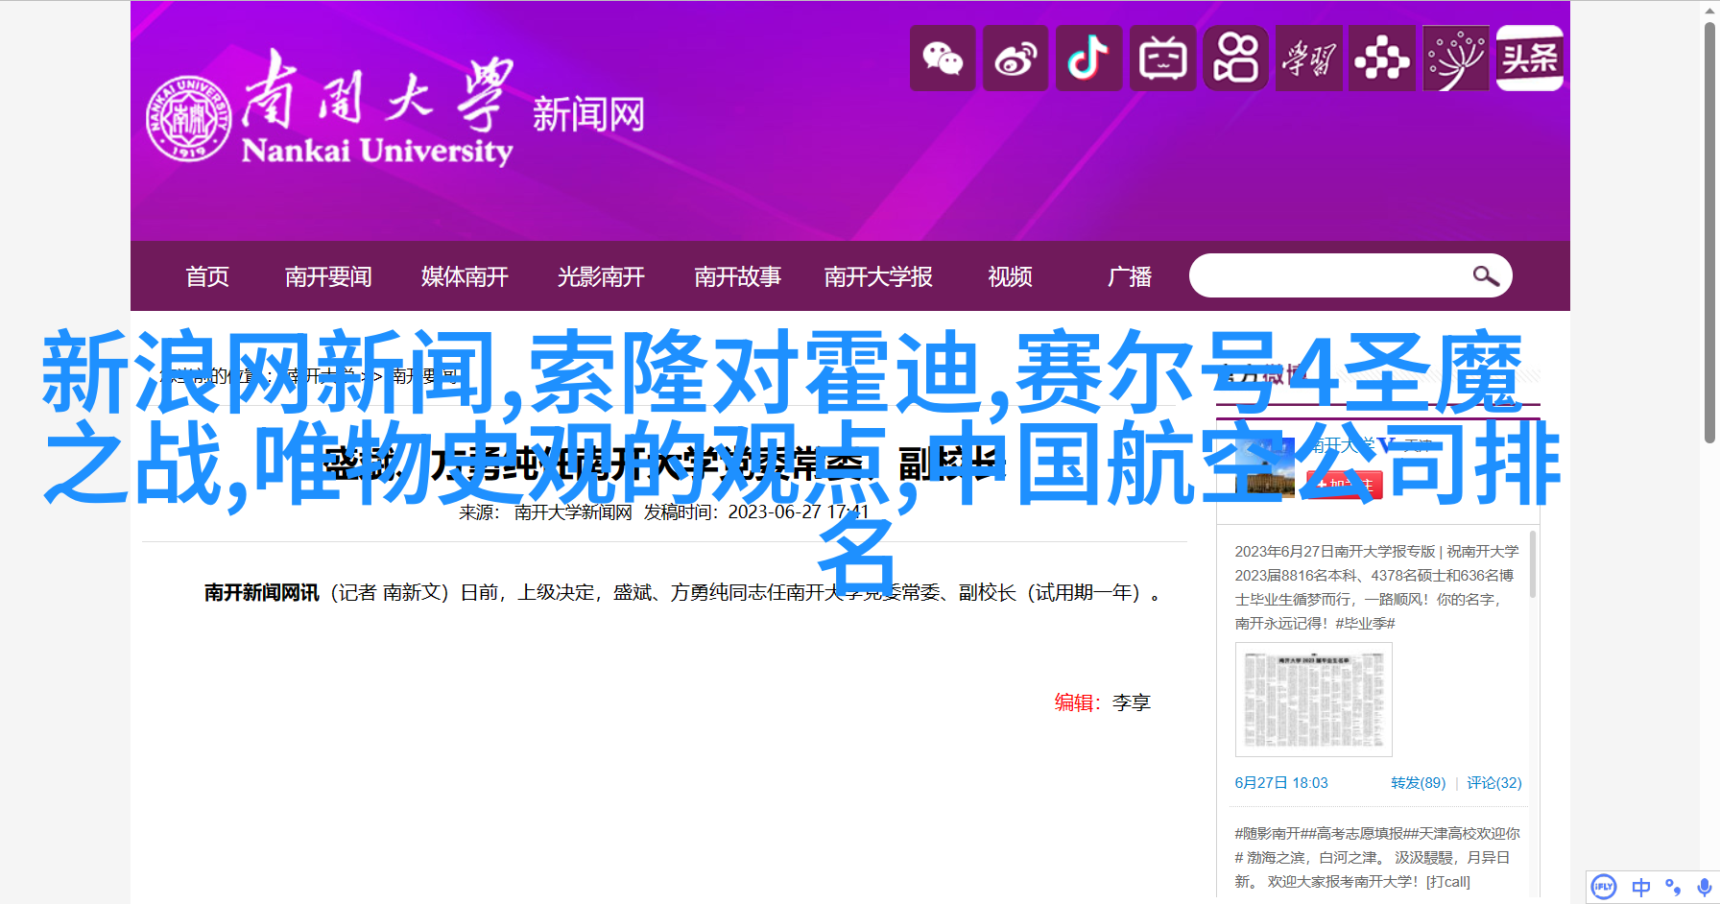
Task: Click the iFLY input method icon
Action: pyautogui.click(x=1604, y=887)
